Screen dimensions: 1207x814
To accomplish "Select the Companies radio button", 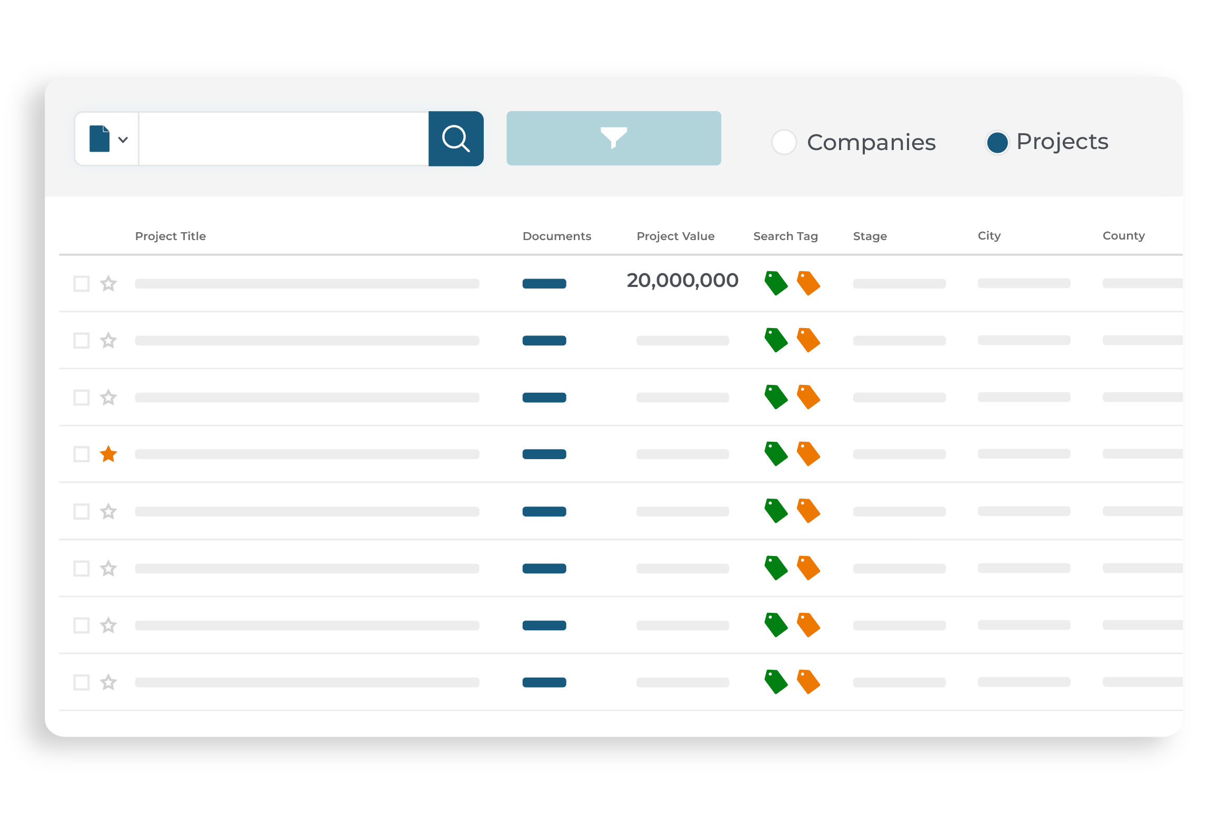I will (784, 142).
